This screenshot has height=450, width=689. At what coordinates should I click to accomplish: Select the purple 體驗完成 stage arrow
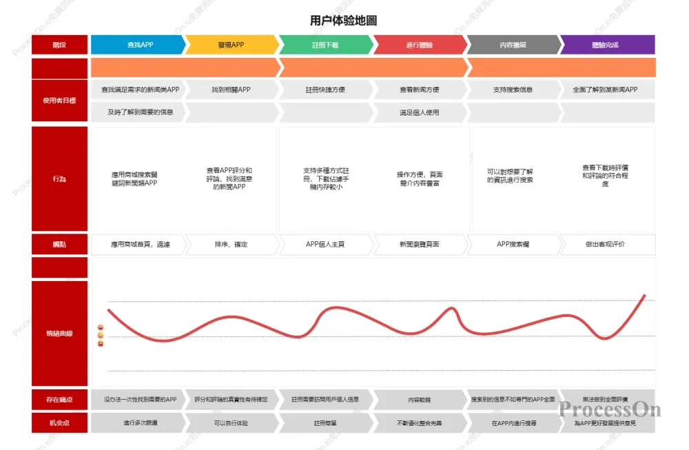tap(606, 45)
